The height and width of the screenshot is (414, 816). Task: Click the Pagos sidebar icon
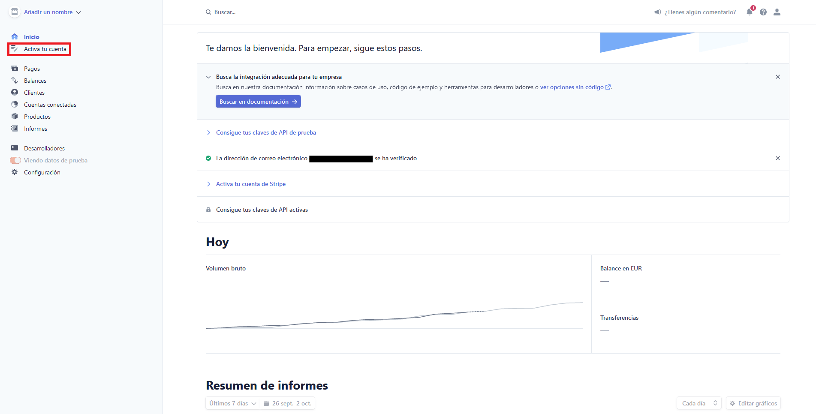pyautogui.click(x=15, y=68)
